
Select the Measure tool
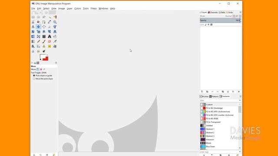[x=33, y=27]
